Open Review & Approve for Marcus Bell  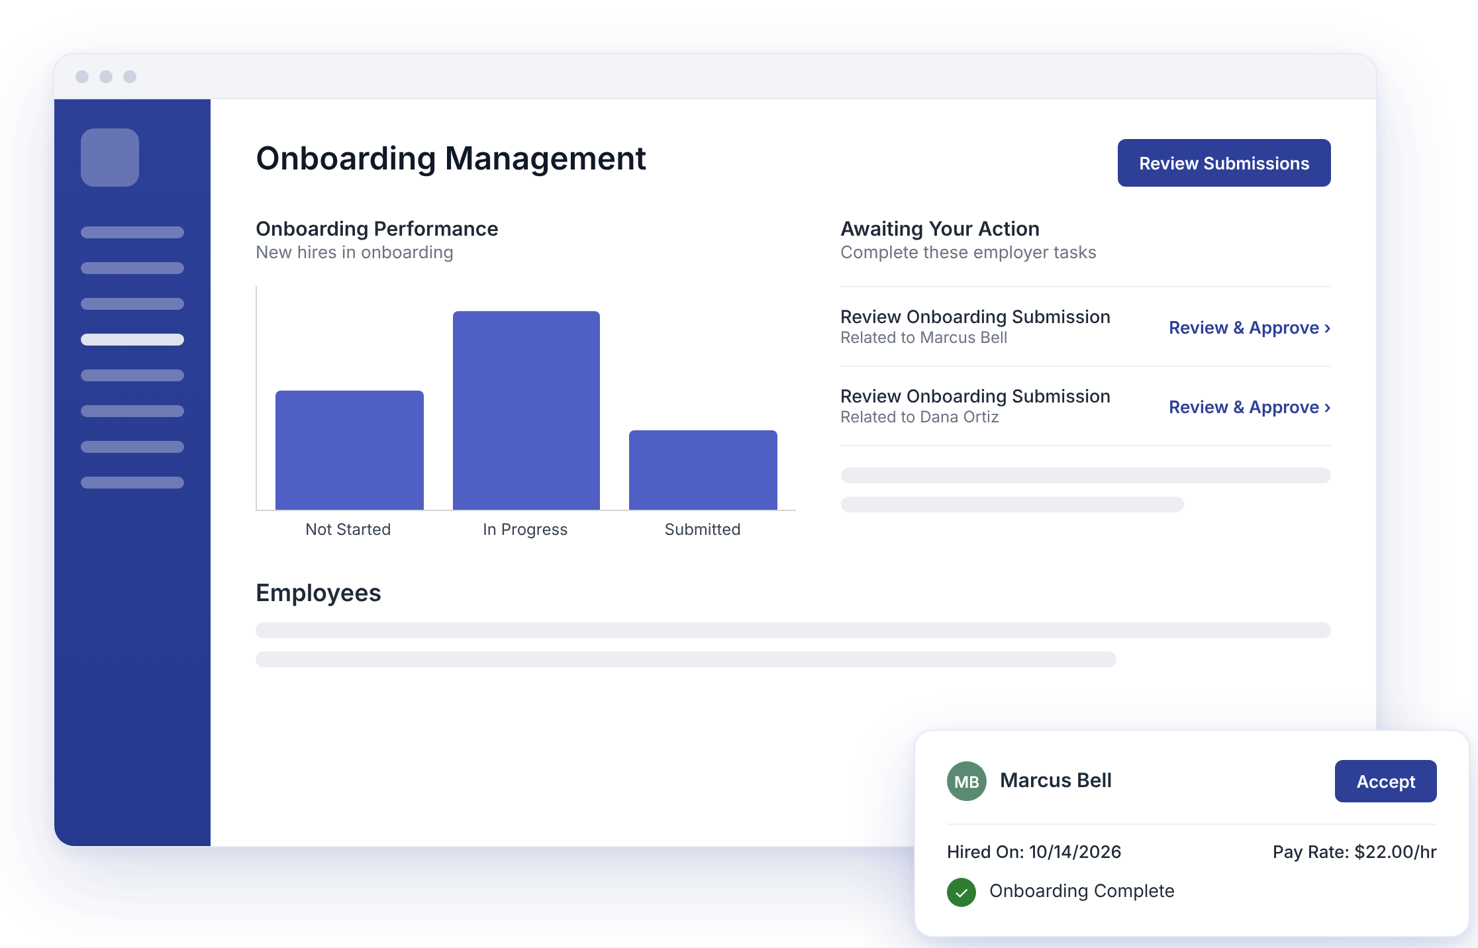pos(1250,328)
